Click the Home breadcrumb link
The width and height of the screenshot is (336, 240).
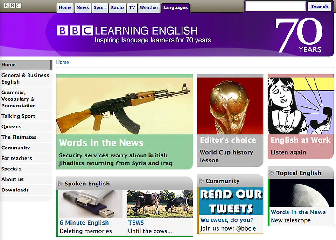[63, 62]
